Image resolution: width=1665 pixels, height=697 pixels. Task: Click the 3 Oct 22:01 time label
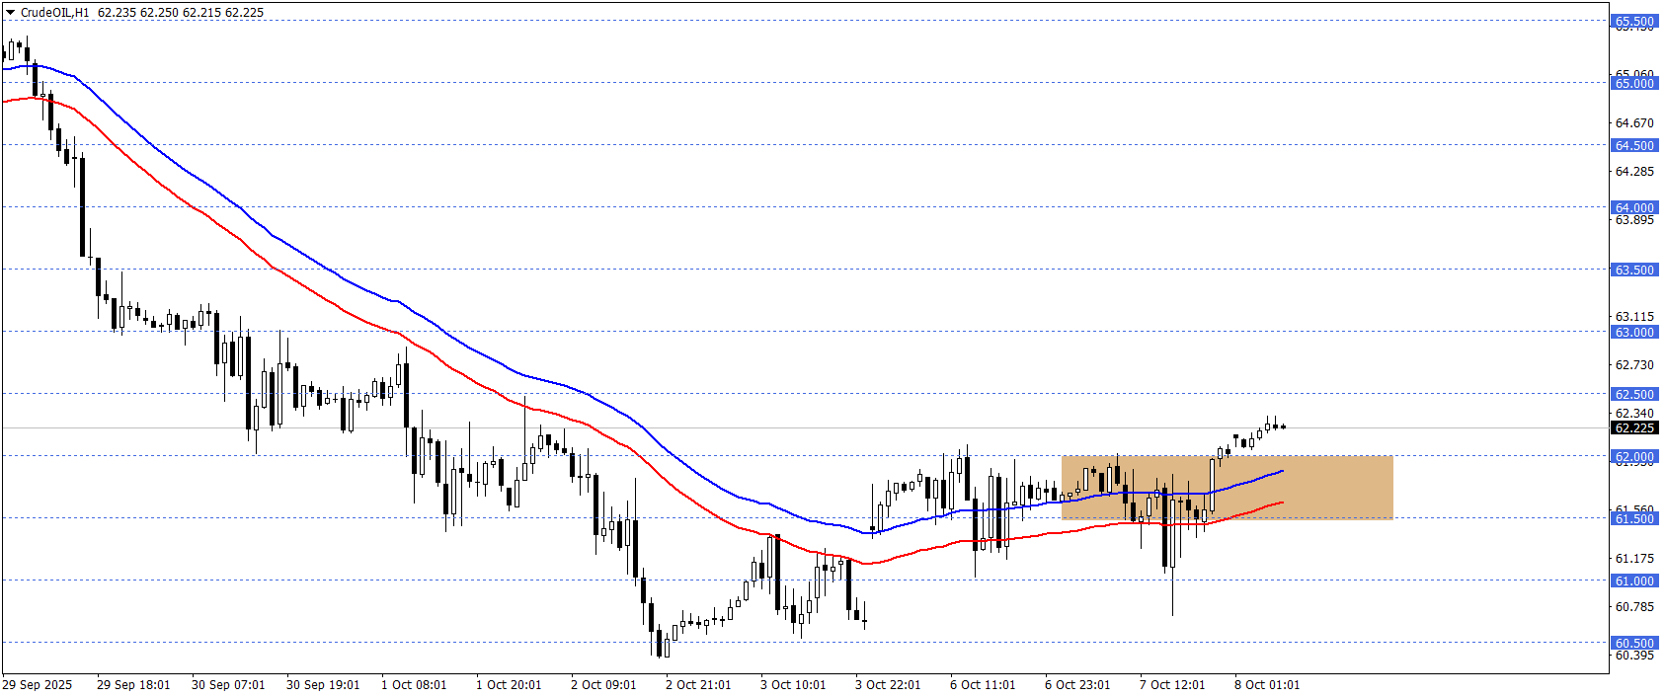[x=888, y=685]
